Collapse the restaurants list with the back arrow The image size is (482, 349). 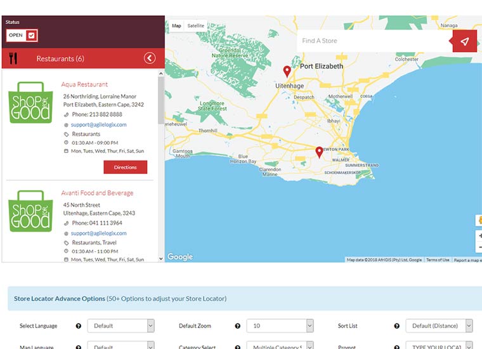click(150, 58)
